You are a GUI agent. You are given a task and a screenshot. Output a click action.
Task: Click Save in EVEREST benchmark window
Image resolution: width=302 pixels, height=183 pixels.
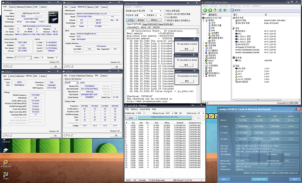(224, 179)
